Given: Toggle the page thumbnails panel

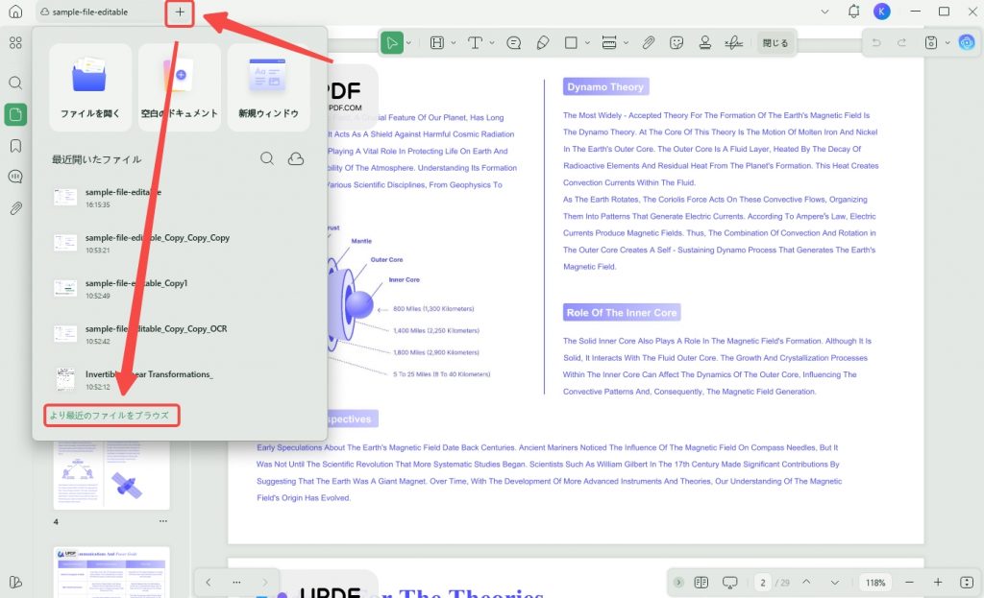Looking at the screenshot, I should pyautogui.click(x=15, y=114).
